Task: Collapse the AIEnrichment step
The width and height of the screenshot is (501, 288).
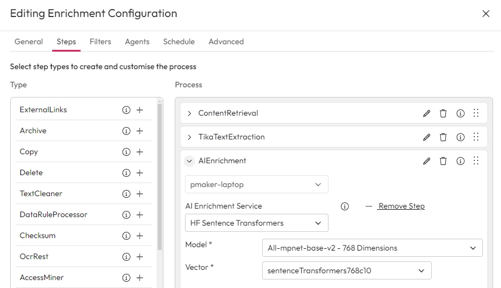Action: coord(190,161)
